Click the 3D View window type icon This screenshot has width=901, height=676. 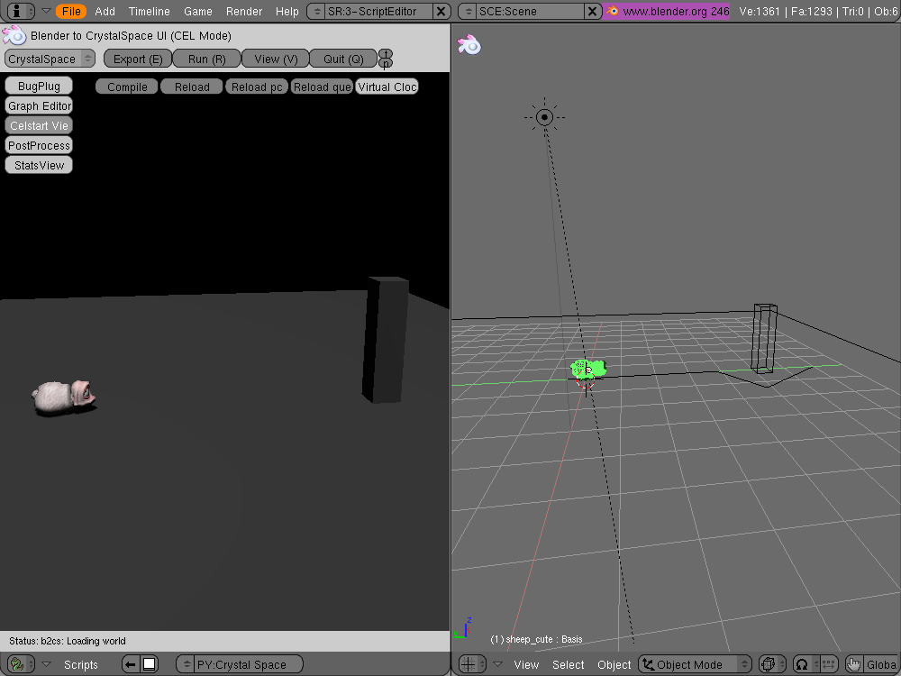click(x=468, y=664)
